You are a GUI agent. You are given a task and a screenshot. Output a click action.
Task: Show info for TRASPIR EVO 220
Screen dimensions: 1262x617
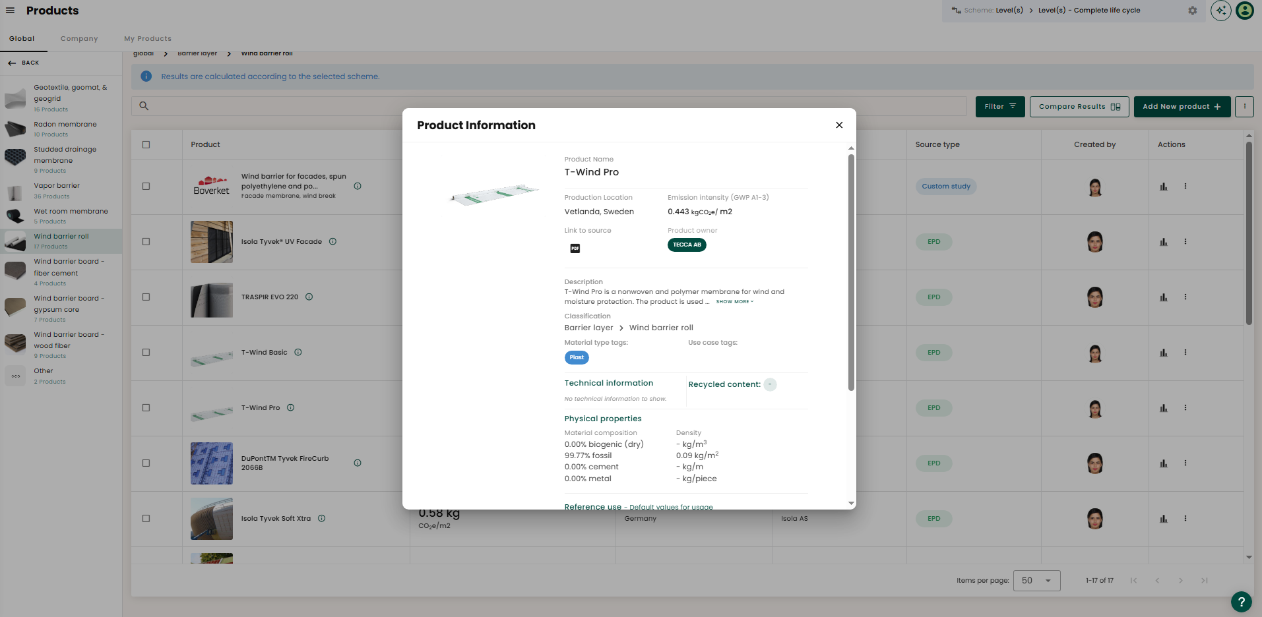[x=309, y=297]
